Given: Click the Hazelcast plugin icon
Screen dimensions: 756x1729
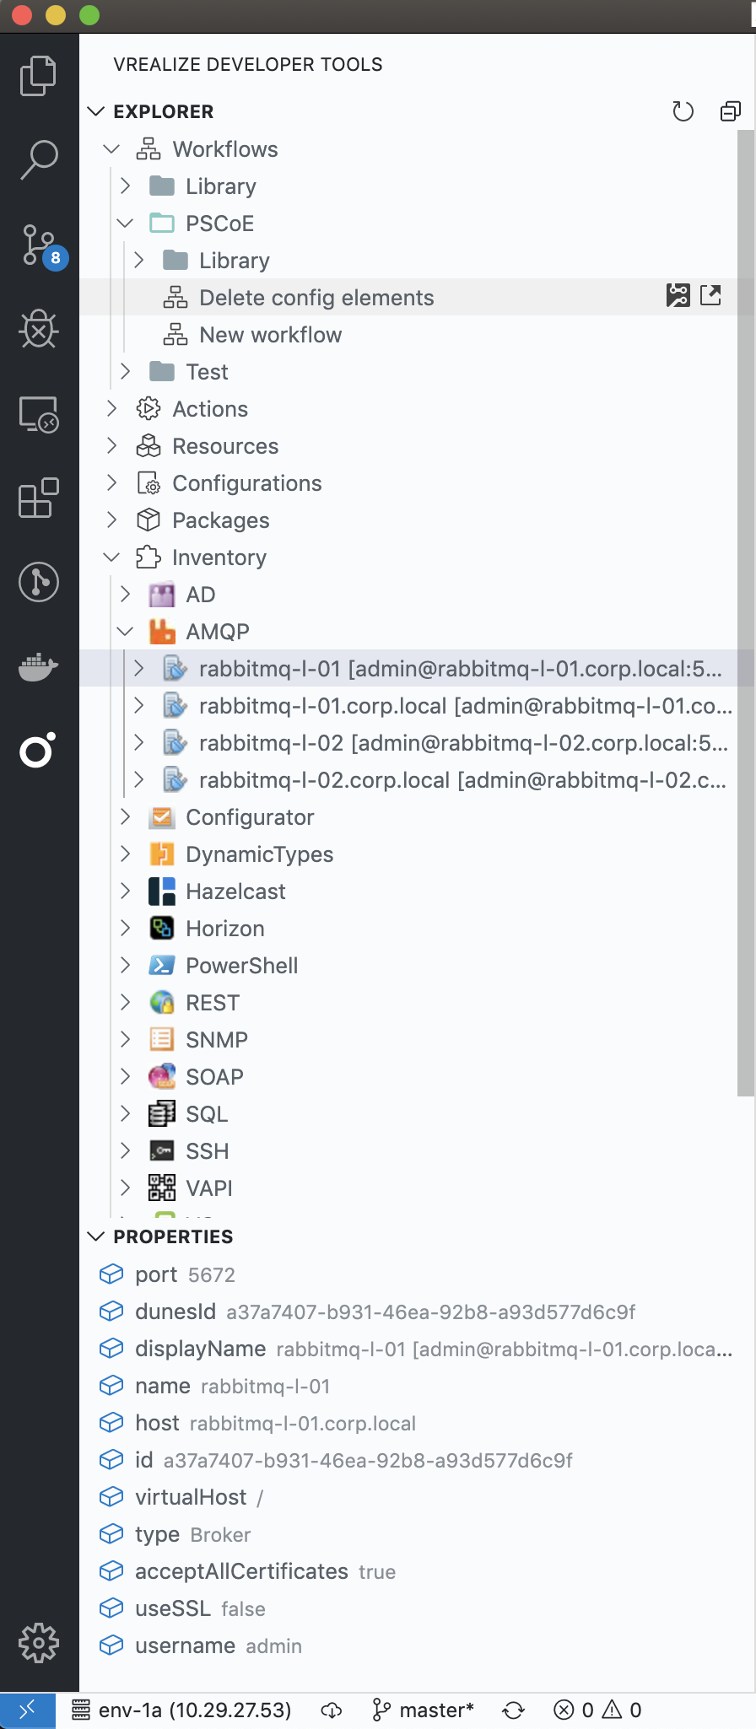Looking at the screenshot, I should (x=161, y=891).
